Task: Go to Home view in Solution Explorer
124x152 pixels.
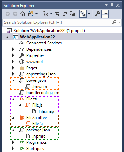Action: click(x=23, y=14)
